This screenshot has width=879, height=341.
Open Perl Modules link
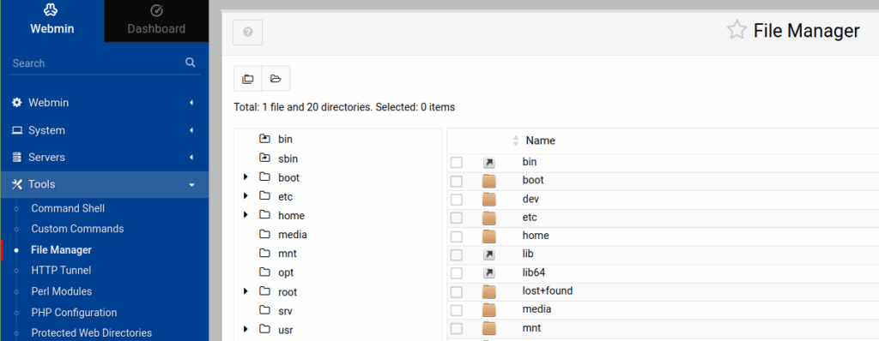tap(62, 291)
